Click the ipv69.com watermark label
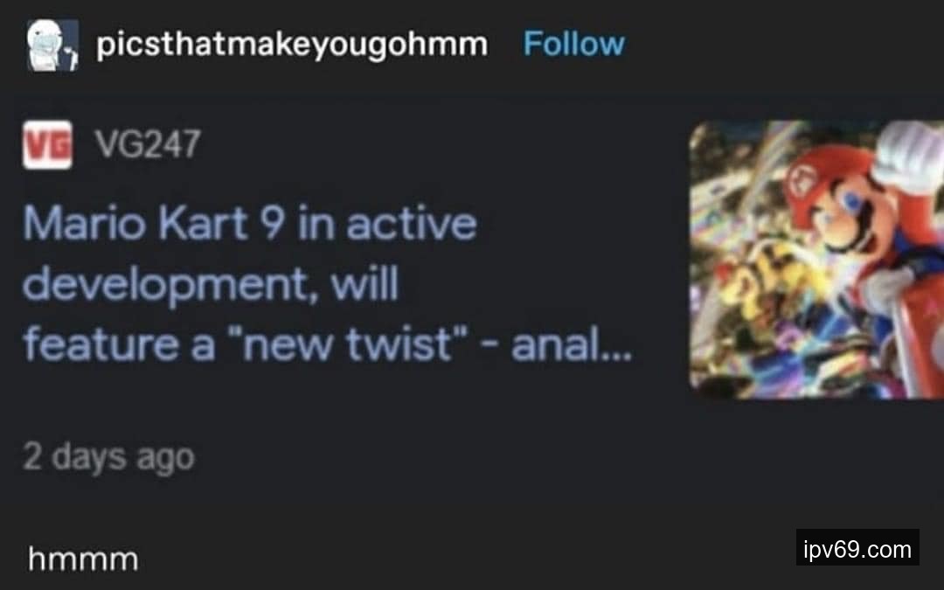This screenshot has height=590, width=944. pos(857,548)
